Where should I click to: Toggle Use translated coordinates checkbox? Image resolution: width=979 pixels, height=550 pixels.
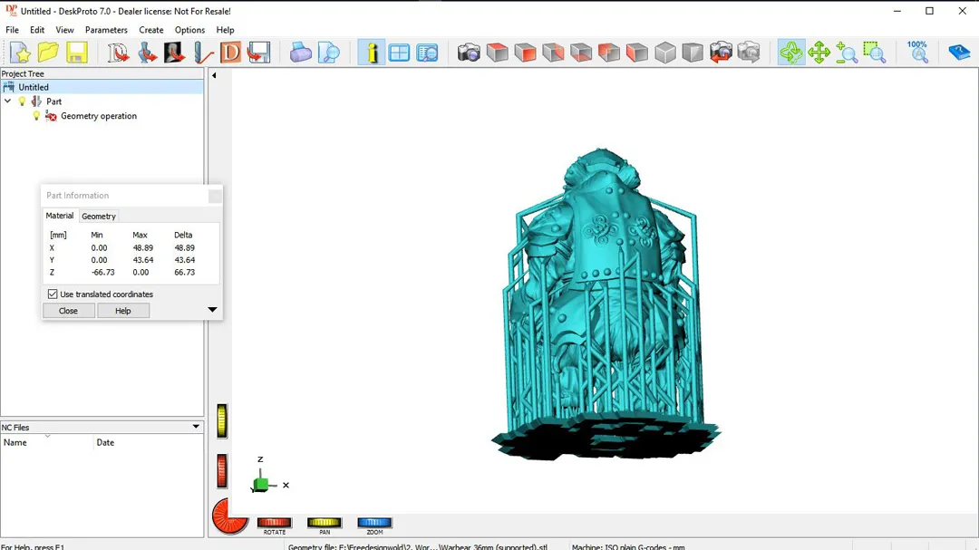[53, 294]
